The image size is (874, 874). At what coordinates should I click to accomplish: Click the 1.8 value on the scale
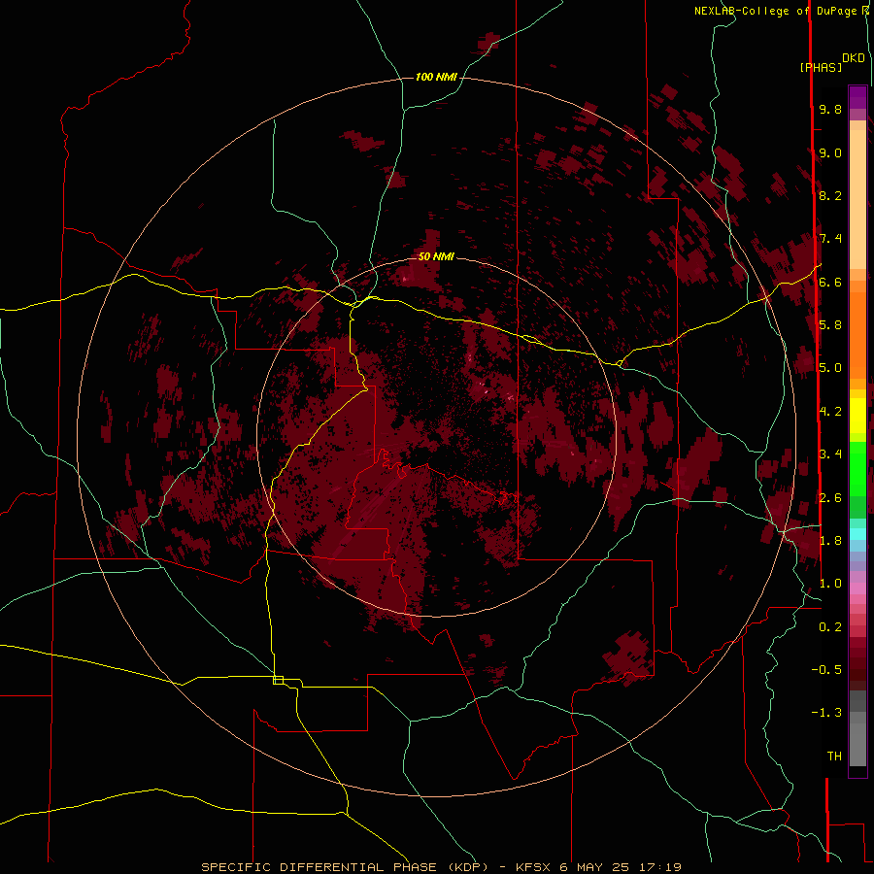coord(830,541)
